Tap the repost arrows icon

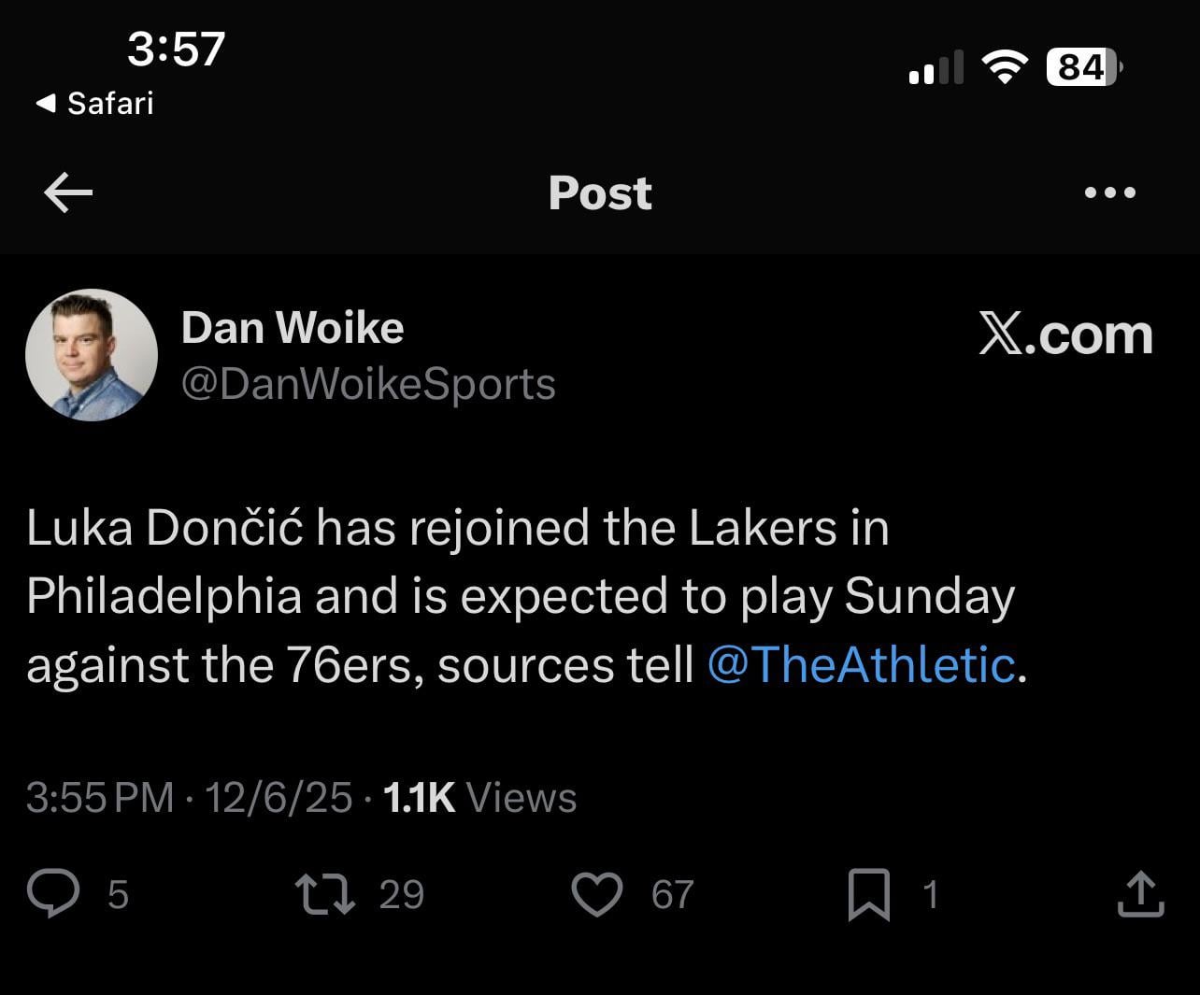(x=324, y=893)
